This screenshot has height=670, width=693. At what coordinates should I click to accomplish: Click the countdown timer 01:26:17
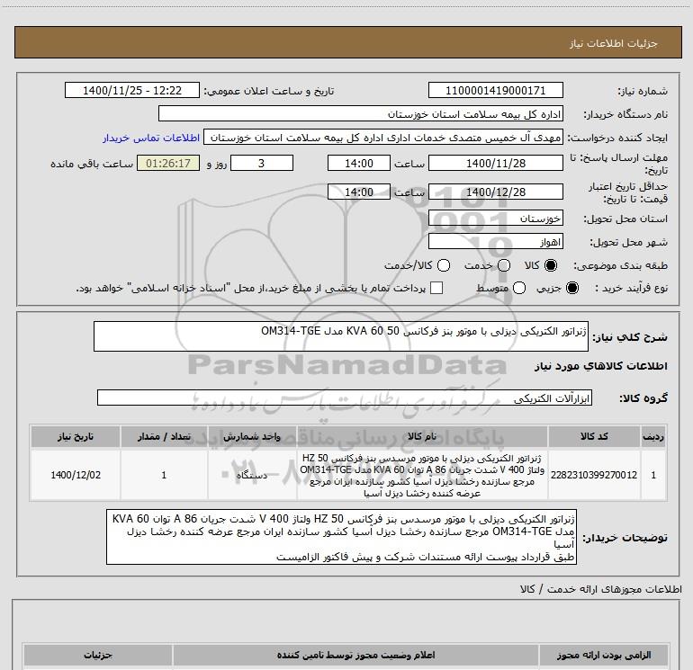(x=168, y=163)
